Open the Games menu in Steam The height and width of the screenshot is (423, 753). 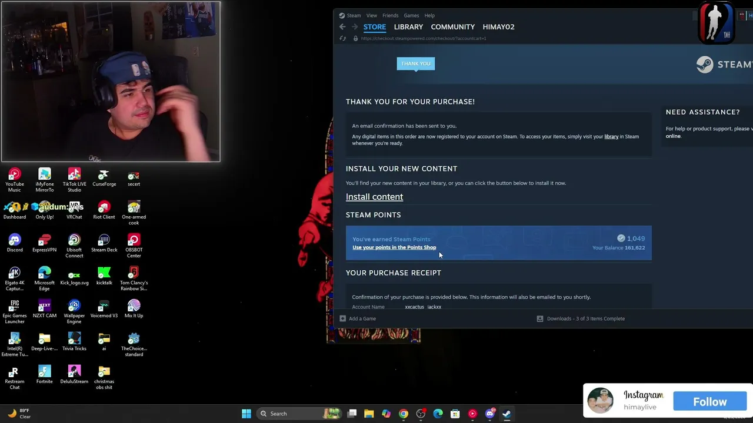(x=411, y=15)
